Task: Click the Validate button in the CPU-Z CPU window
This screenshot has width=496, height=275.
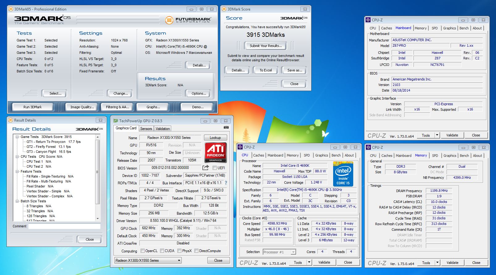Action: point(324,262)
